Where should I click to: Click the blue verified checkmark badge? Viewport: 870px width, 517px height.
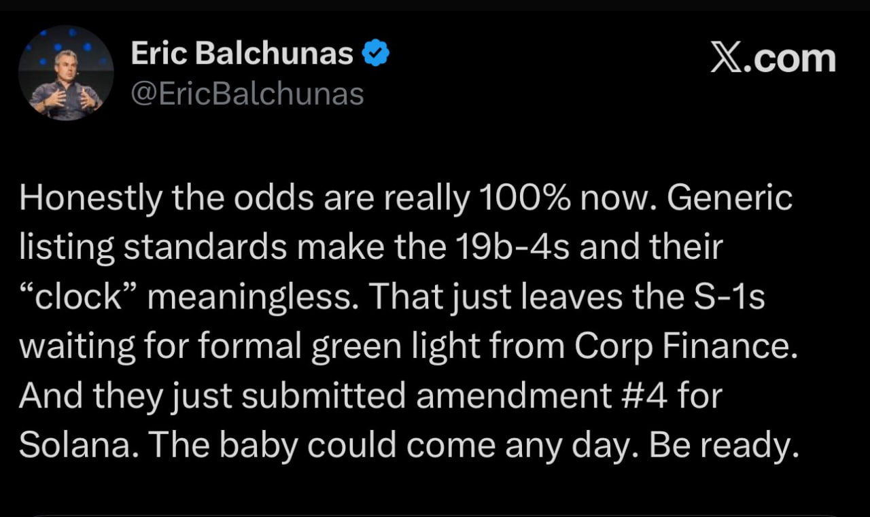[x=376, y=53]
